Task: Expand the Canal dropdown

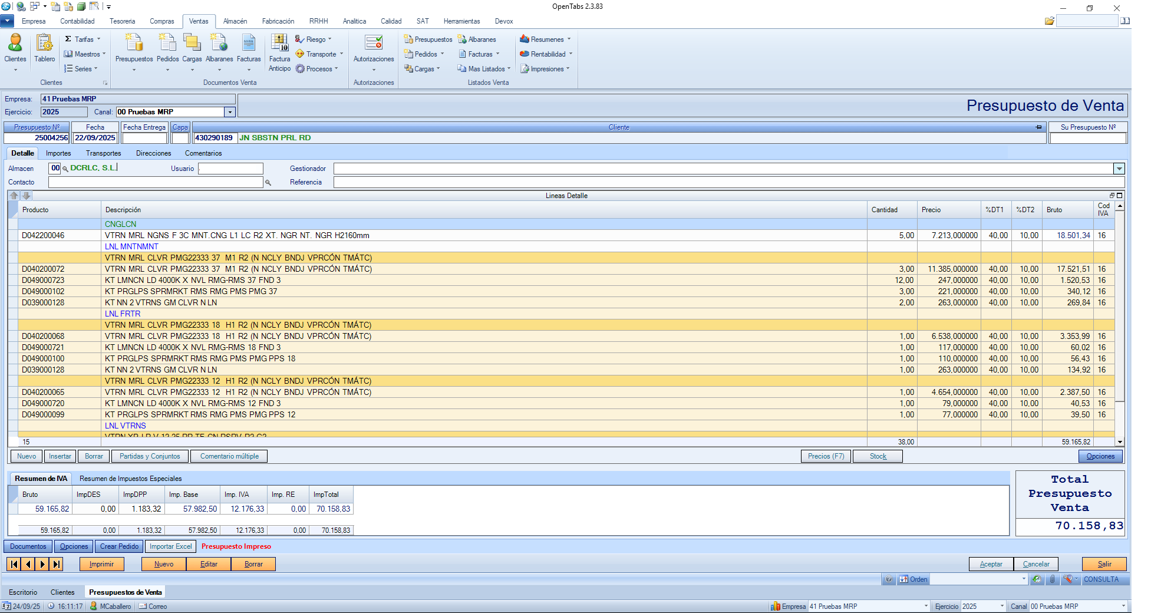Action: pos(230,112)
